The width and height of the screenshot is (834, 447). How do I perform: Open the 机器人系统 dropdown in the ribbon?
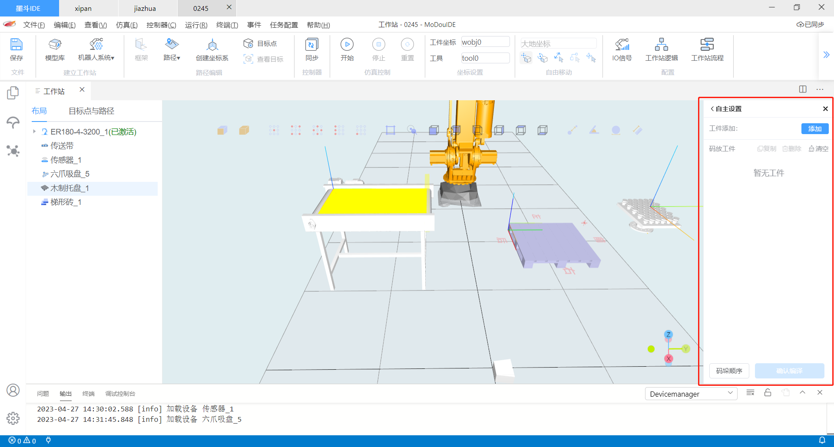tap(96, 49)
